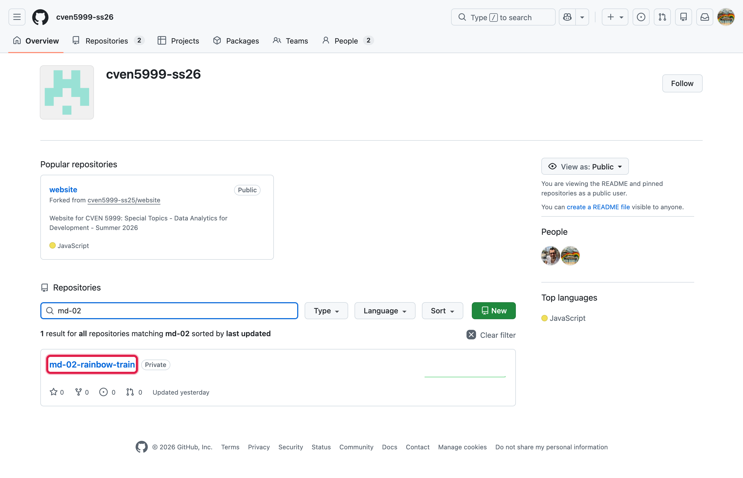
Task: Click the header search box
Action: tap(503, 17)
